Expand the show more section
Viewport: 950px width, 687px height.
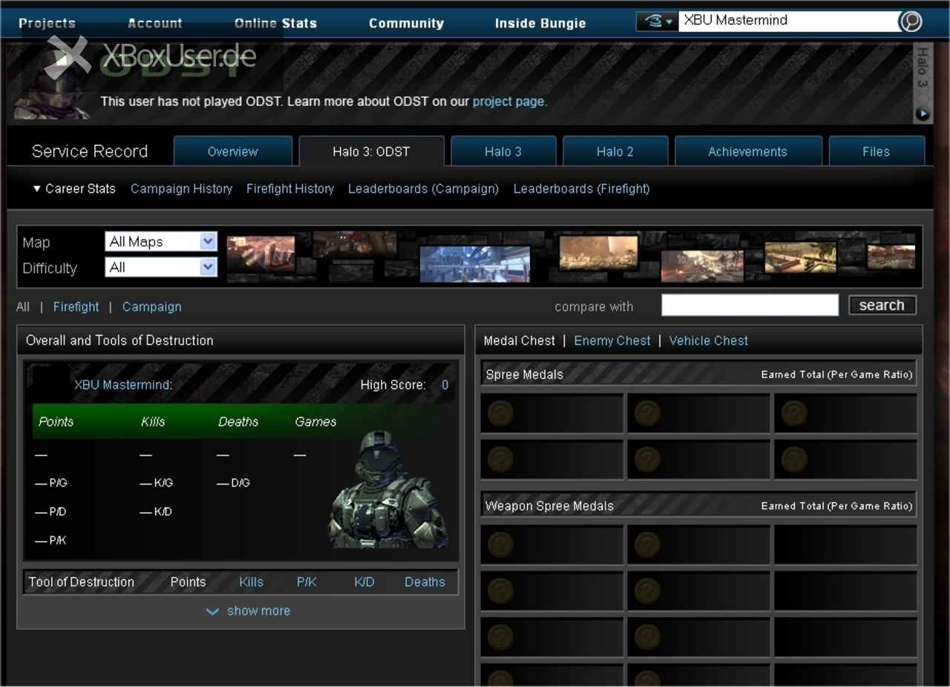pos(248,611)
